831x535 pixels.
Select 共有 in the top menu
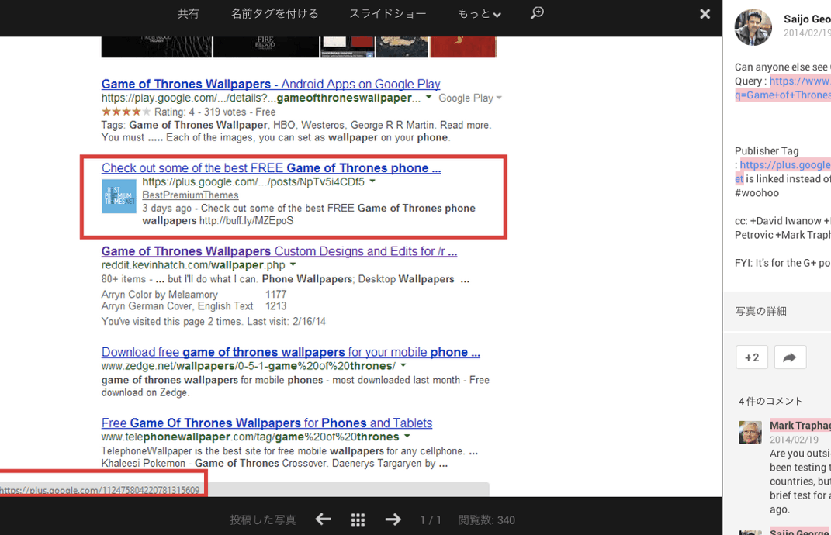(x=188, y=14)
